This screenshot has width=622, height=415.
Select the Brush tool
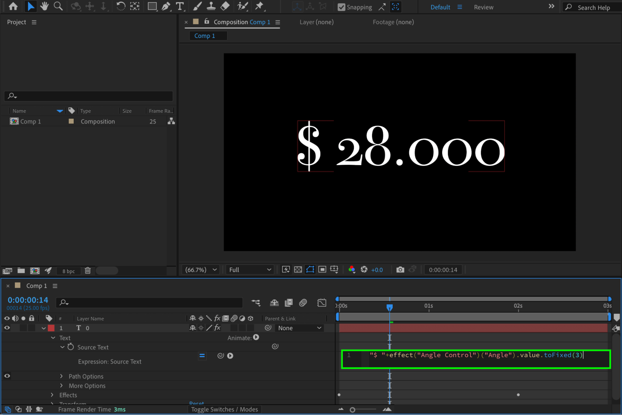197,6
